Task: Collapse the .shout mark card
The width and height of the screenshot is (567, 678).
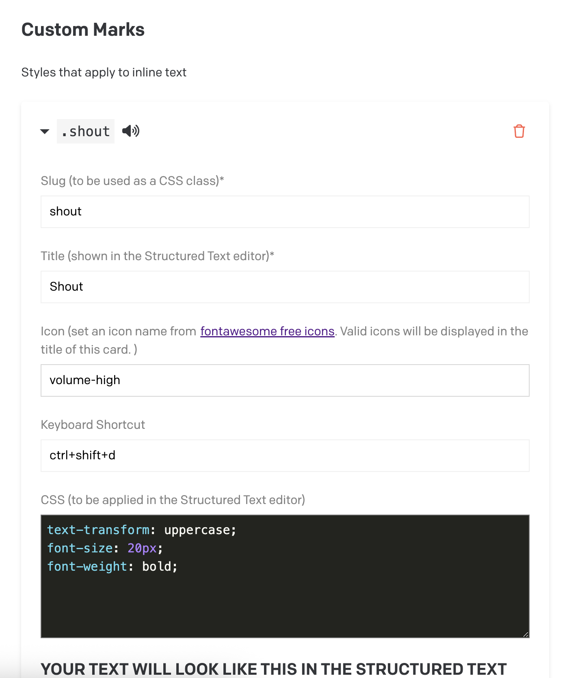Action: [x=45, y=131]
